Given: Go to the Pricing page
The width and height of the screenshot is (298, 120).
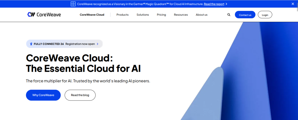Looking at the screenshot, I should [x=161, y=15].
